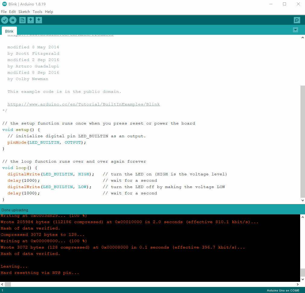Screen dimensions: 305x293
Task: Click the 'by Scott Fitzgerald' comment line
Action: [x=33, y=54]
